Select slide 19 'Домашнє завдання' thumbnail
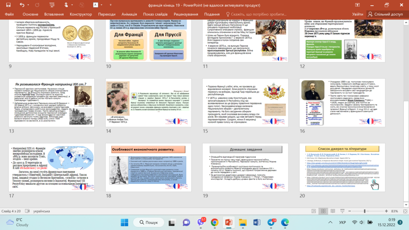The image size is (409, 230). (x=245, y=167)
